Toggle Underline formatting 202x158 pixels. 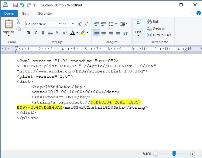point(43,33)
